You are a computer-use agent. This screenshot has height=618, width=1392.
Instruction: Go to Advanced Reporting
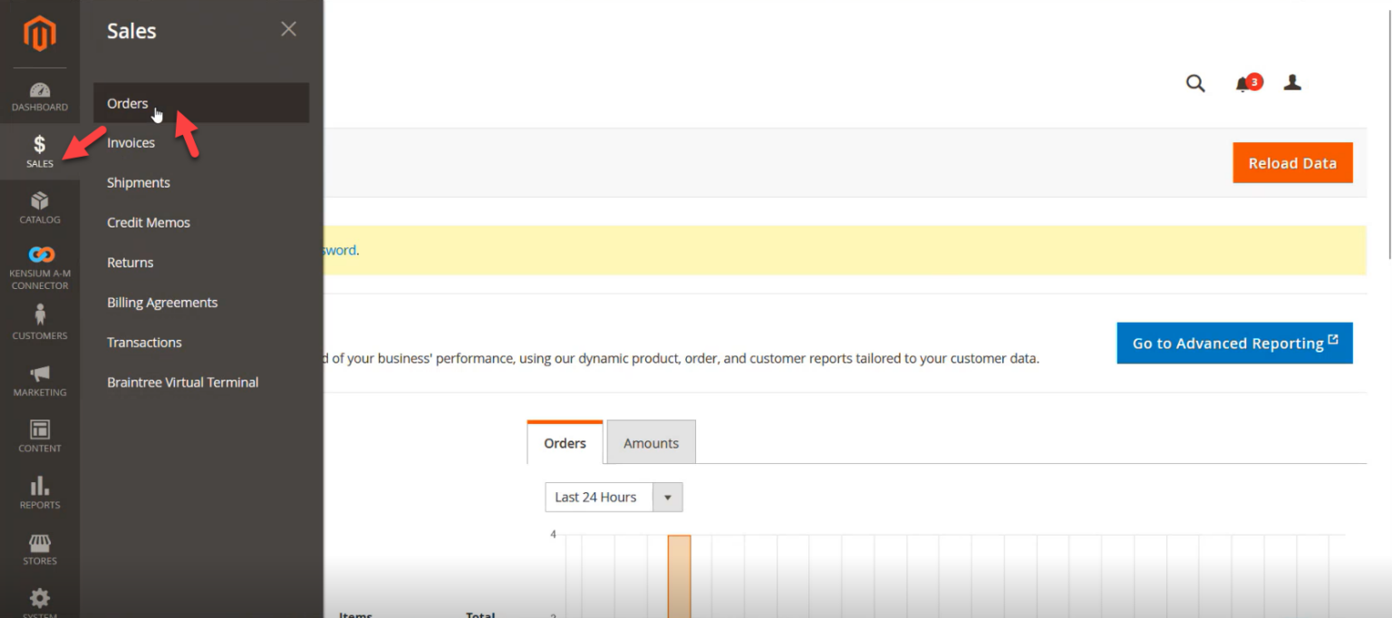1234,343
